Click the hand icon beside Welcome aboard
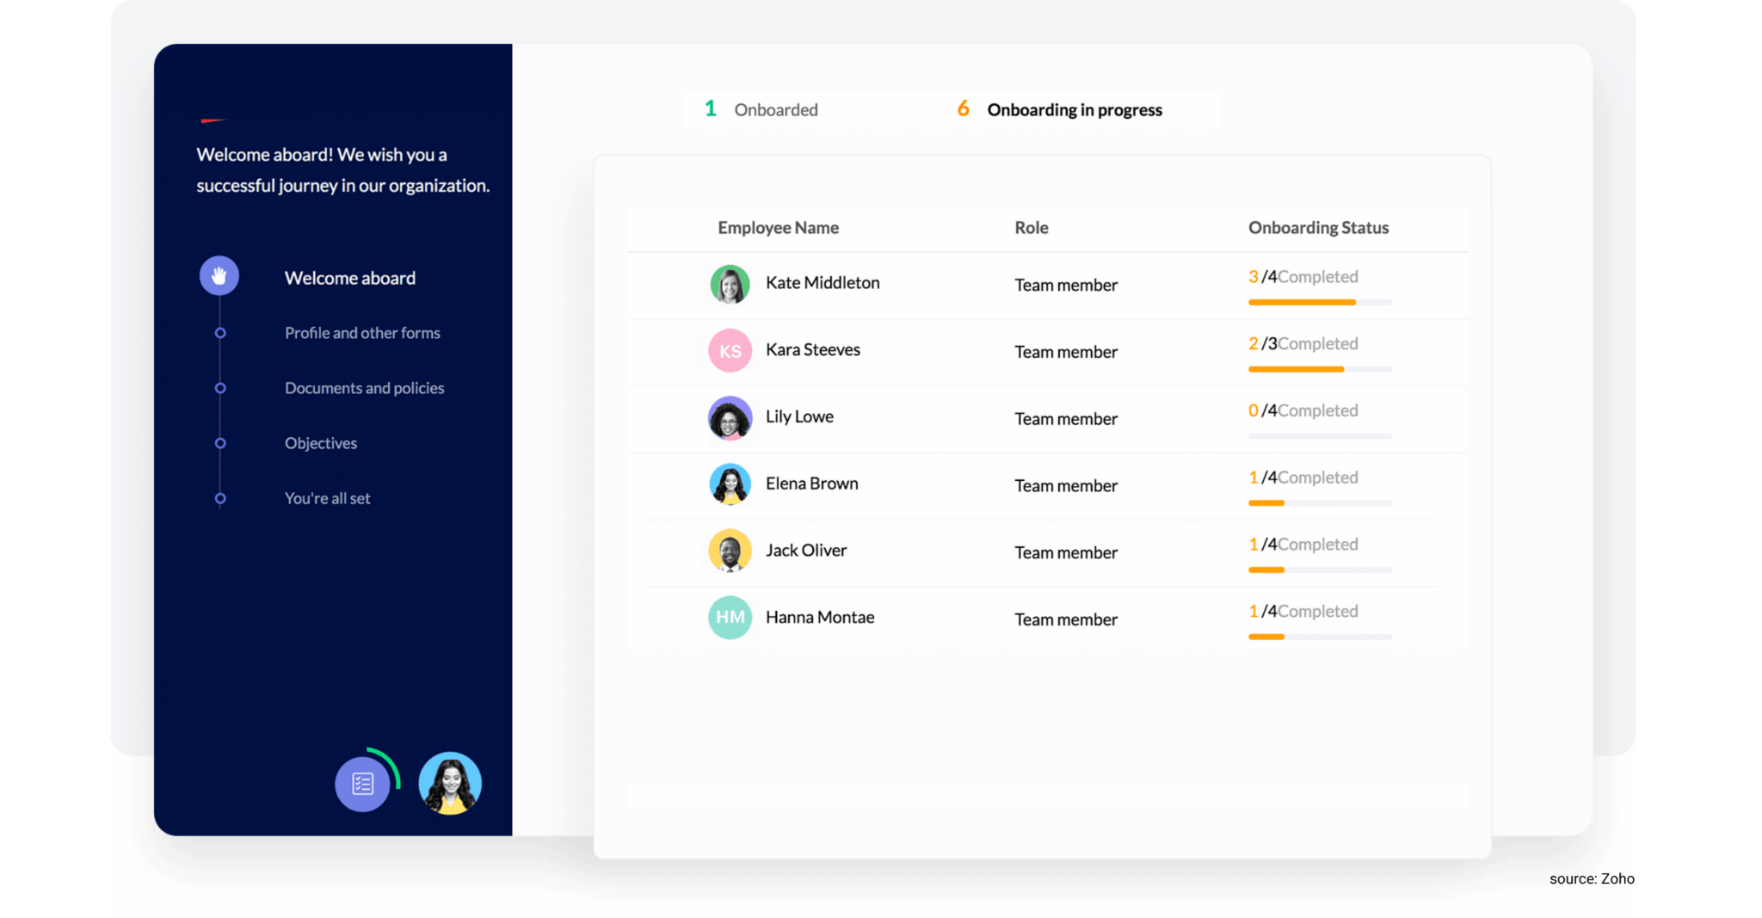The height and width of the screenshot is (918, 1762). [x=219, y=276]
